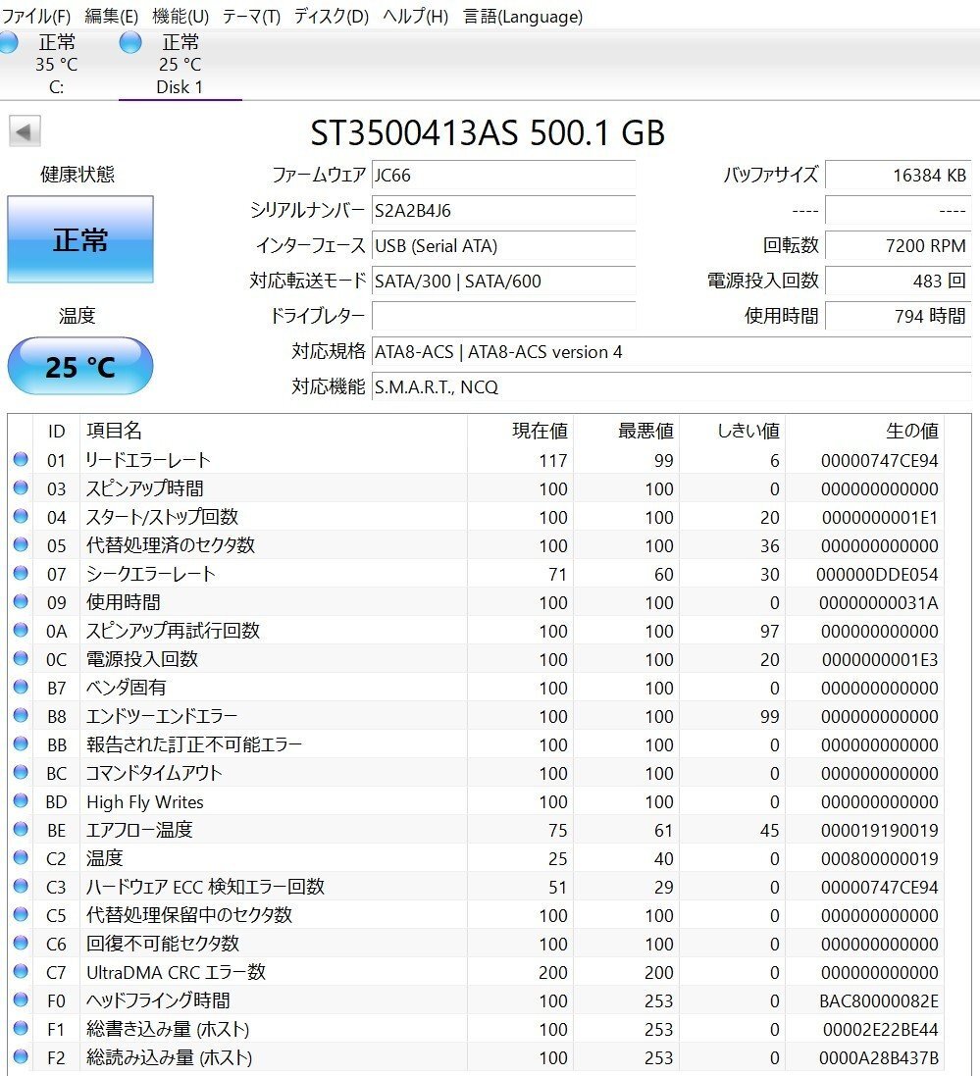
Task: Click the status icon for UltraDMA CRC エラー数 row
Action: point(21,972)
